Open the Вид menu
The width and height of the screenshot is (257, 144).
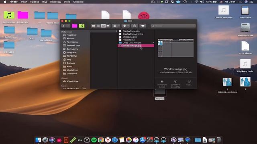coord(45,2)
